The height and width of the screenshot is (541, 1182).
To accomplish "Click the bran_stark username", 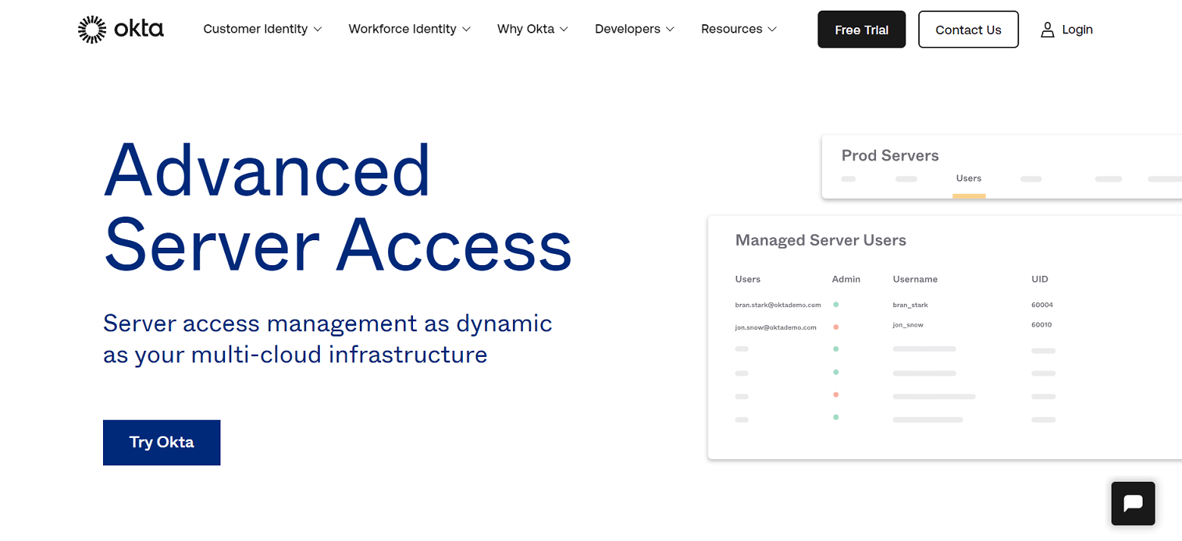I will tap(910, 305).
